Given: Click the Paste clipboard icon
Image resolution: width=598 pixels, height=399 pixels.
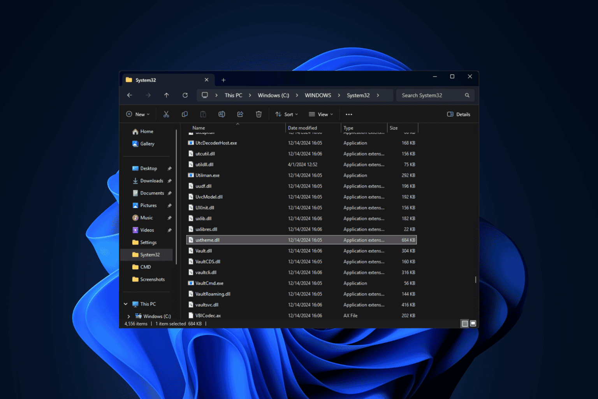Looking at the screenshot, I should [203, 114].
